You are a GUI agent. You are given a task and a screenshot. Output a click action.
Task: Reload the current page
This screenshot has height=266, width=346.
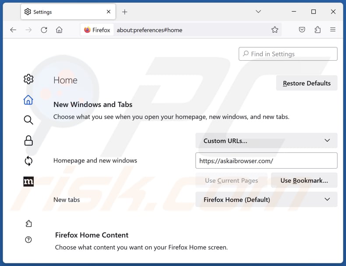tap(44, 30)
